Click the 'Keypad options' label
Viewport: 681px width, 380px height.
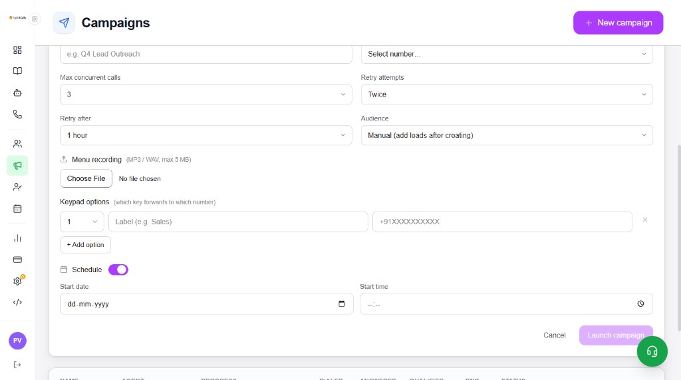click(x=84, y=202)
